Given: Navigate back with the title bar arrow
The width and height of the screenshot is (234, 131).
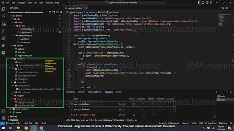Looking at the screenshot, I should [x=70, y=3].
